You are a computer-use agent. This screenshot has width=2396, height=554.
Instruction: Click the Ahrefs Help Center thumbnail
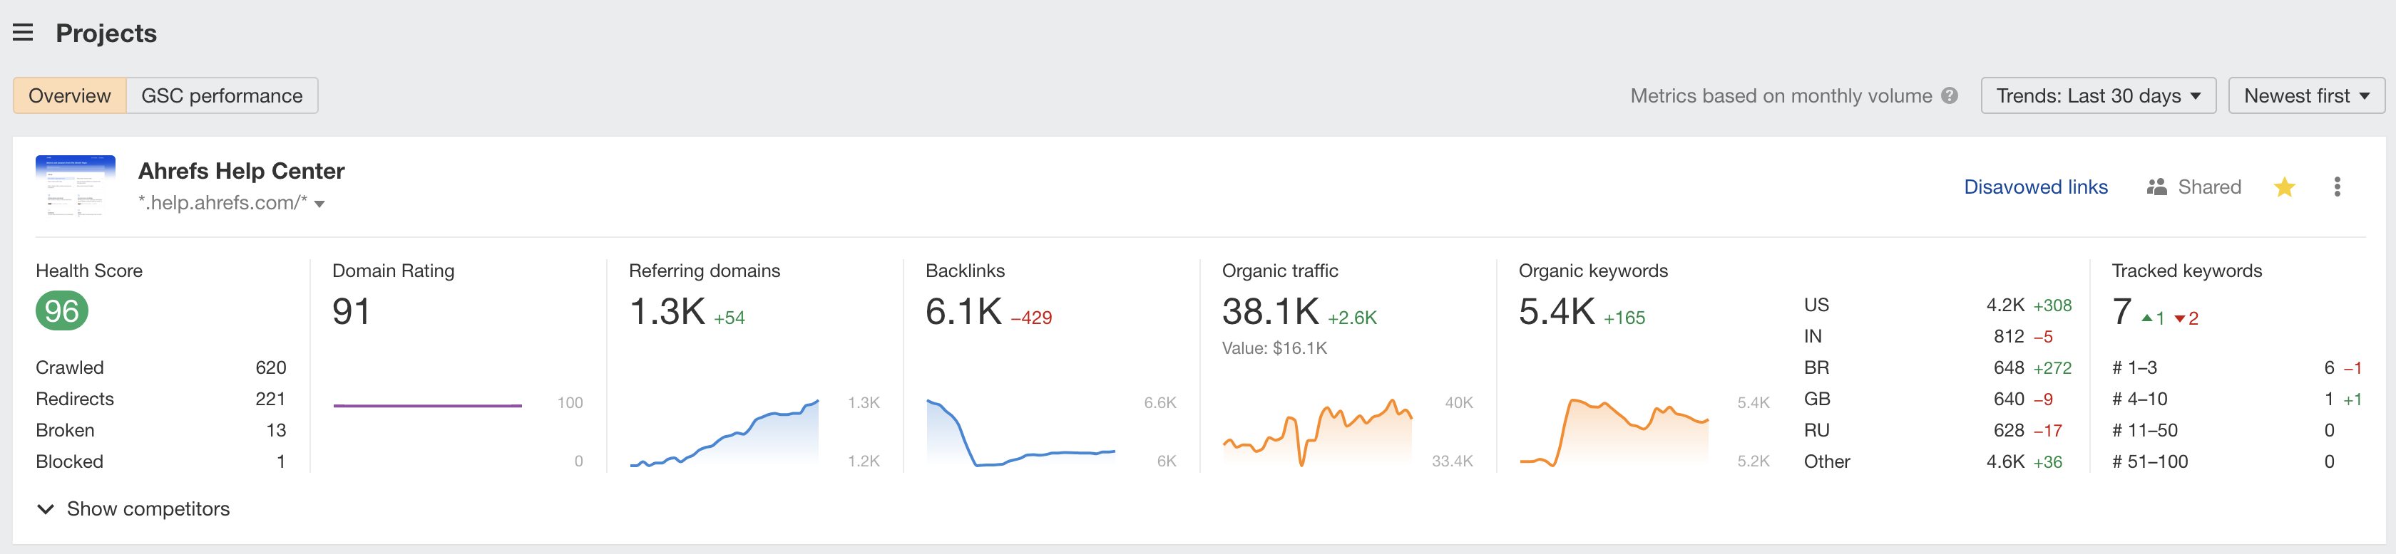point(76,186)
